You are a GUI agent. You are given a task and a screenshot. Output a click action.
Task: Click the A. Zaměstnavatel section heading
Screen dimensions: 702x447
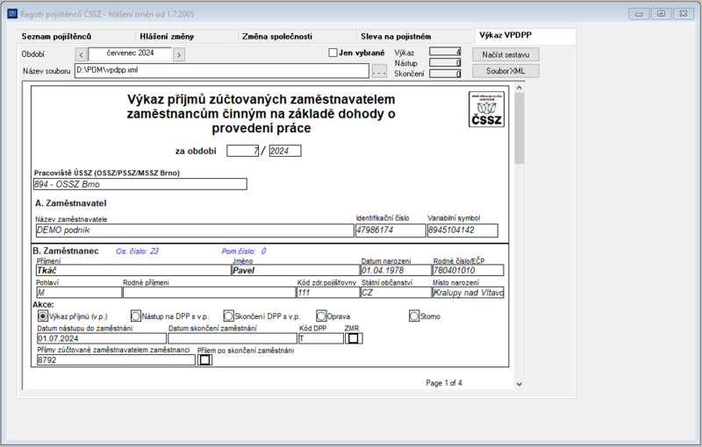pyautogui.click(x=71, y=203)
